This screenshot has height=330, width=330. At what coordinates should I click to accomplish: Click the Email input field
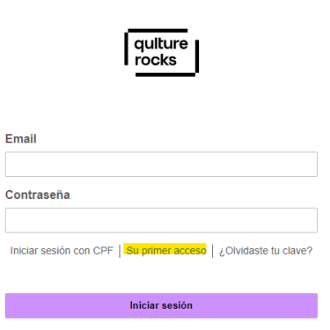point(161,164)
